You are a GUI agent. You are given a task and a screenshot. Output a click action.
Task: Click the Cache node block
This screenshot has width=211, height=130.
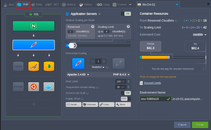[18, 66]
